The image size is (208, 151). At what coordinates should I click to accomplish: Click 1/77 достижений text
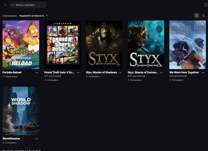pyautogui.click(x=53, y=76)
